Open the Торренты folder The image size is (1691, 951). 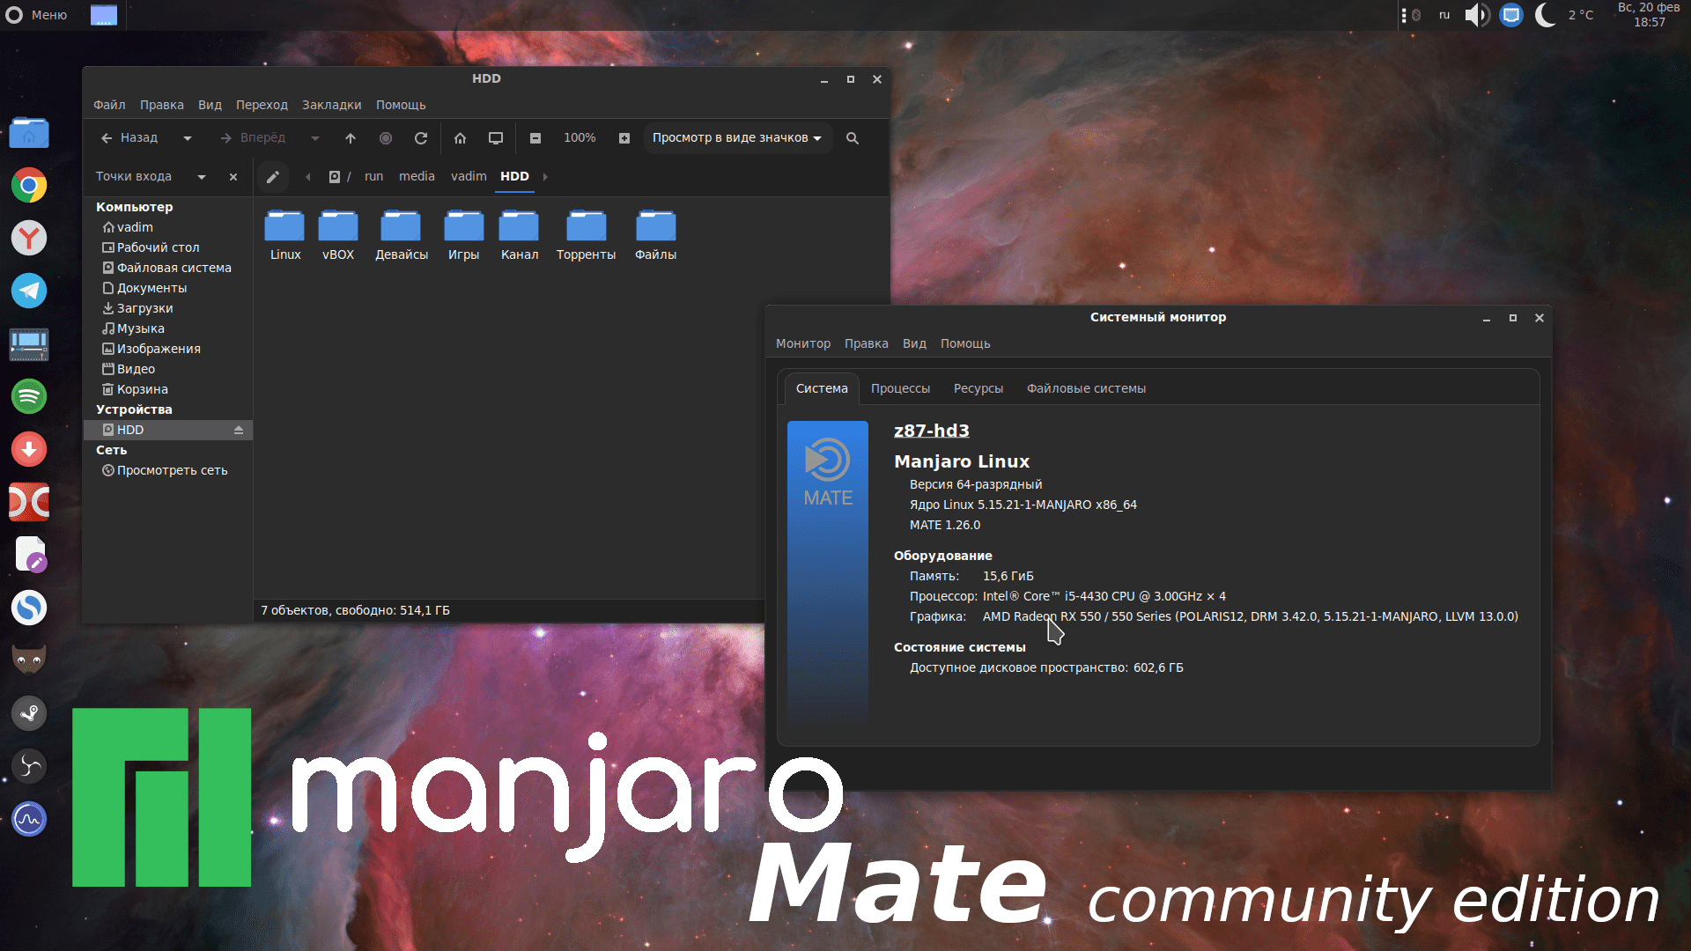[x=585, y=234]
